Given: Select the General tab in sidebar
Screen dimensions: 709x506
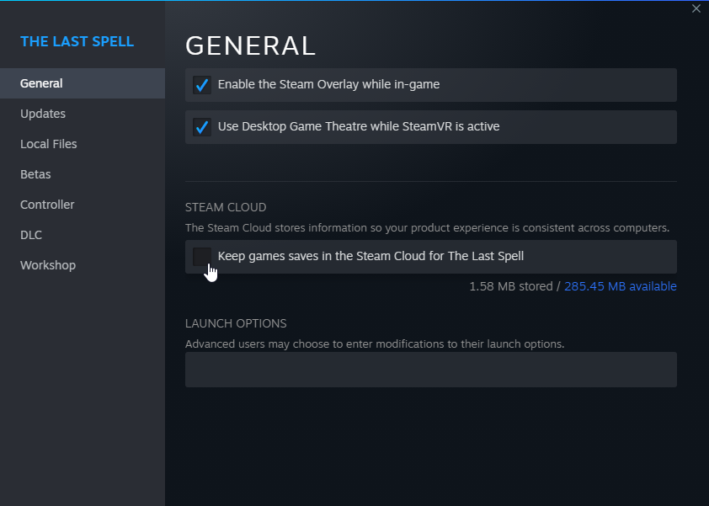Looking at the screenshot, I should click(41, 83).
